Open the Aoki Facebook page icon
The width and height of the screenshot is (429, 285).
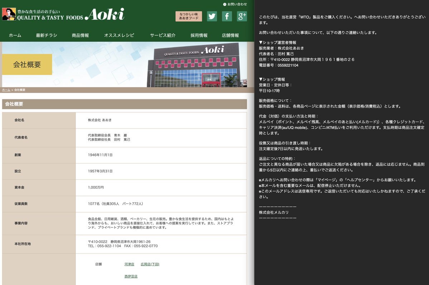tap(227, 16)
